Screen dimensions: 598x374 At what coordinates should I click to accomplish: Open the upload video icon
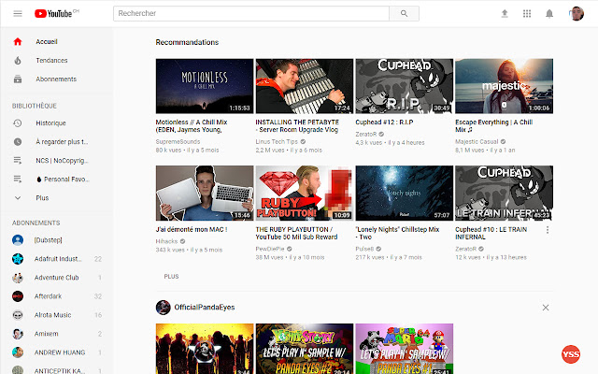tap(505, 14)
